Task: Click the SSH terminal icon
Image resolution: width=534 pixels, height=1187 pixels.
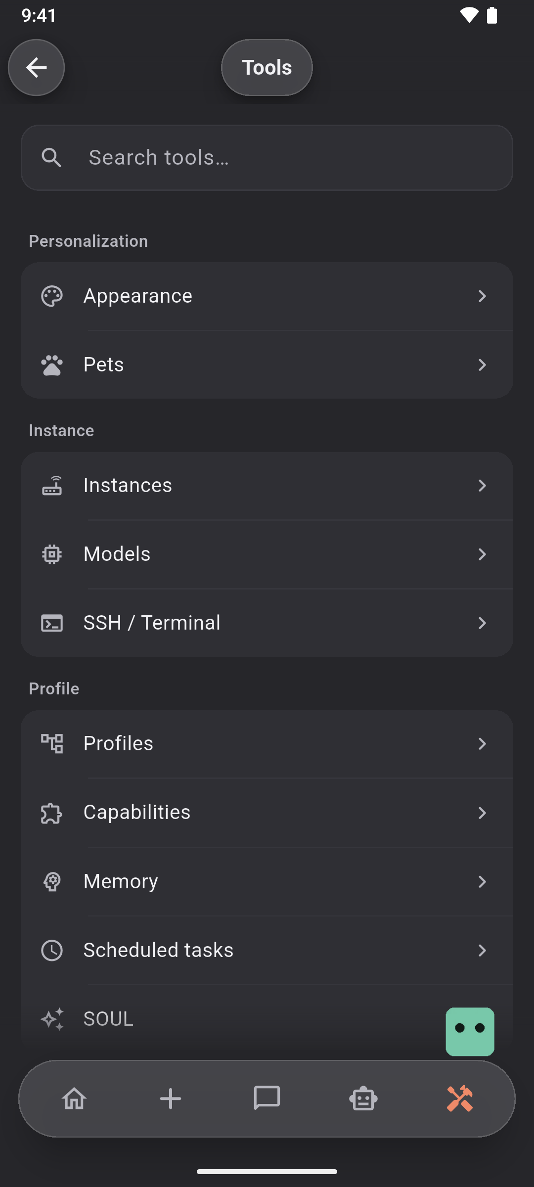Action: coord(52,623)
